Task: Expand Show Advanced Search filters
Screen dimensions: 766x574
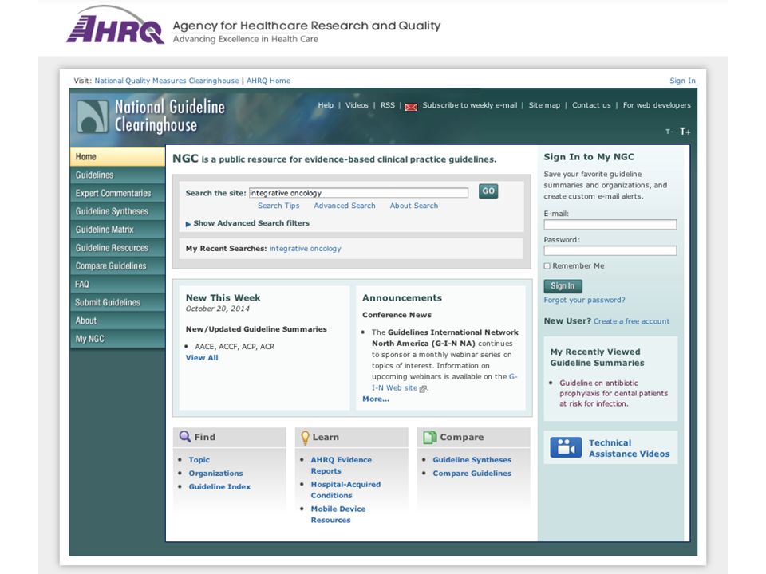Action: pyautogui.click(x=247, y=223)
